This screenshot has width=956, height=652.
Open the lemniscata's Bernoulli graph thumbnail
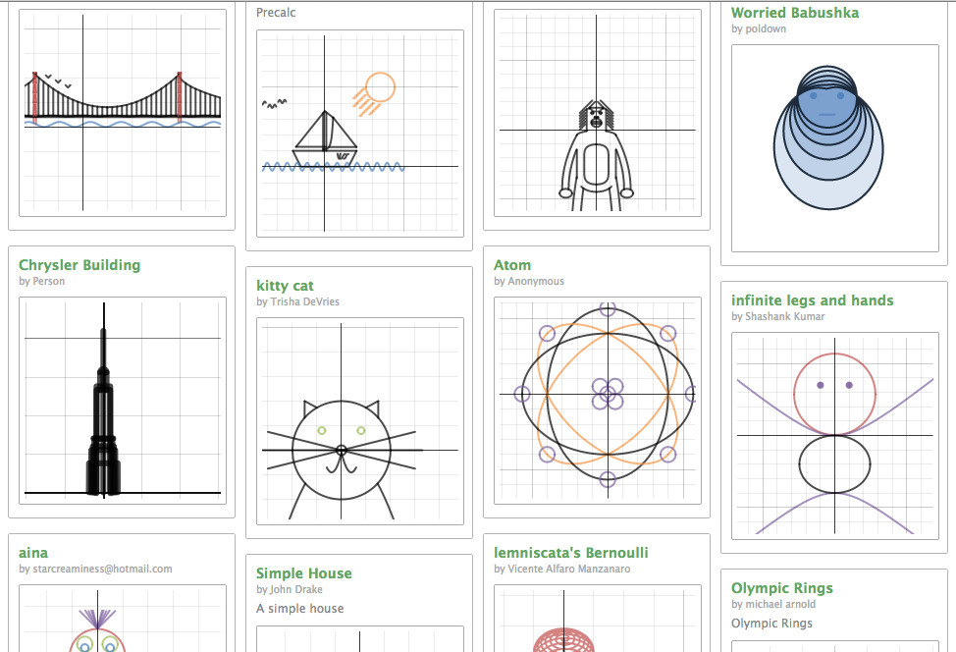tap(597, 621)
